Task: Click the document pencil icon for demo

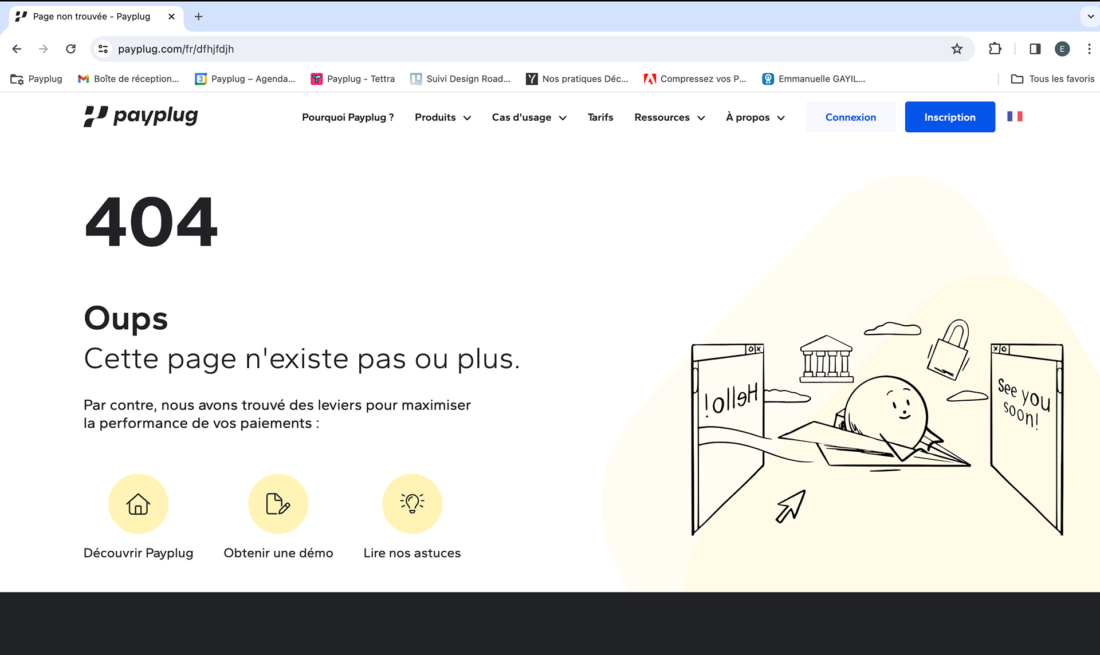Action: 278,504
